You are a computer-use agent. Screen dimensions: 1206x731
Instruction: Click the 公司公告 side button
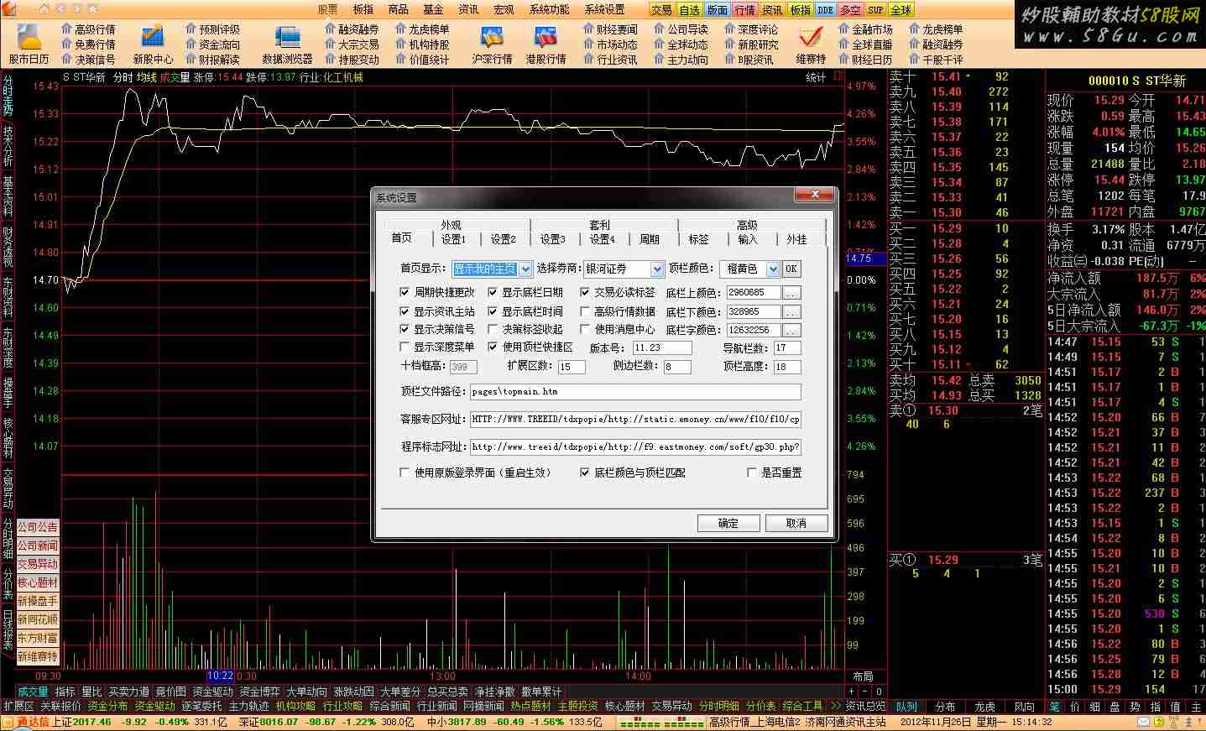(x=38, y=527)
